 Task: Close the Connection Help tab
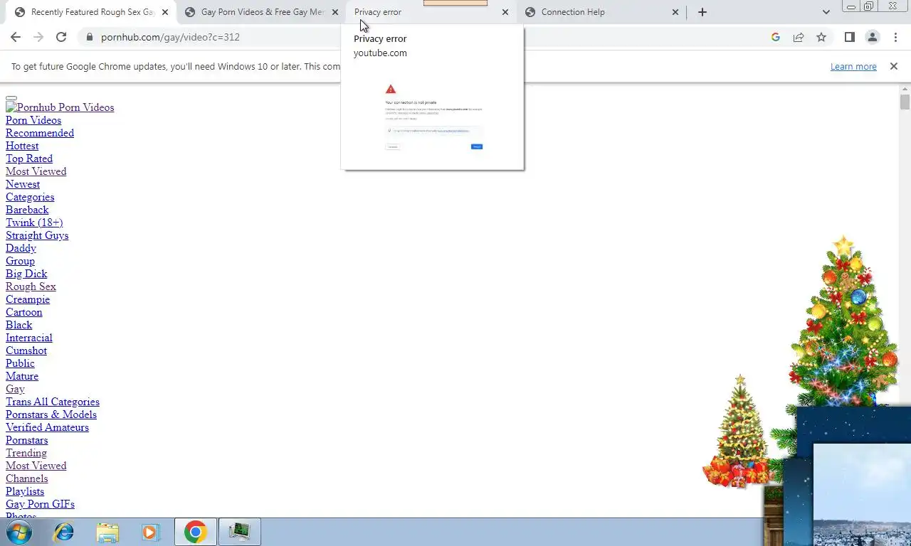[x=675, y=12]
